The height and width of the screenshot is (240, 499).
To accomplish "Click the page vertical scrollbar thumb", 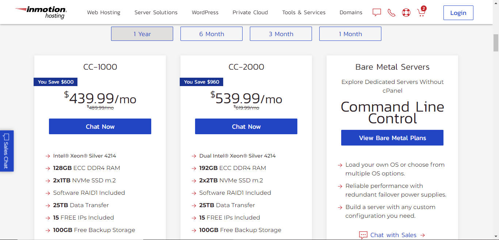I will [496, 43].
